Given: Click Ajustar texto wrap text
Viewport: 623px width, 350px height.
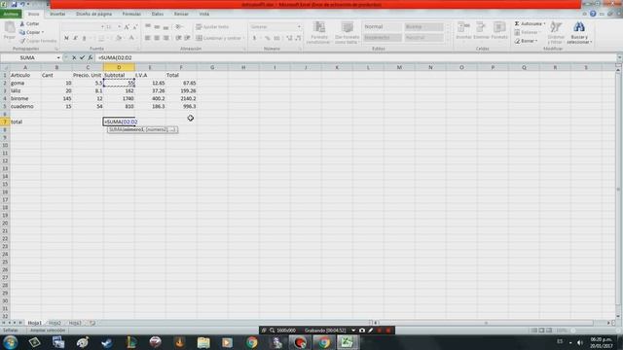Looking at the screenshot, I should 212,26.
